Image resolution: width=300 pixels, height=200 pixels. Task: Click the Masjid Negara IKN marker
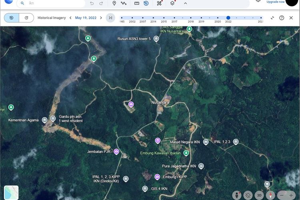coord(206,142)
